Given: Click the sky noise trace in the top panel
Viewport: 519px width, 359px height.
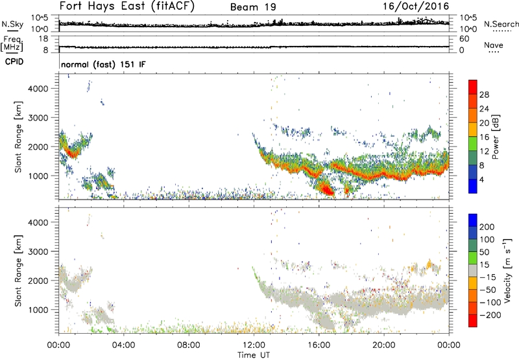Looking at the screenshot, I should 254,24.
